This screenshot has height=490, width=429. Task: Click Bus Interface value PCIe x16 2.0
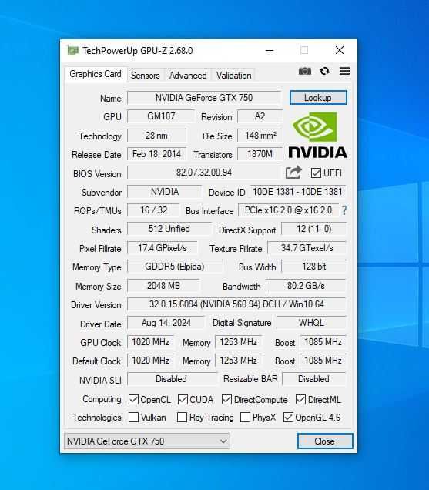click(x=288, y=210)
